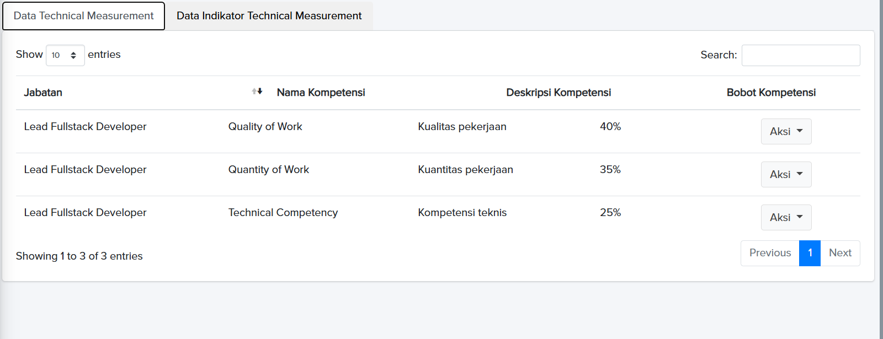Go to the Next page
Image resolution: width=883 pixels, height=339 pixels.
840,253
